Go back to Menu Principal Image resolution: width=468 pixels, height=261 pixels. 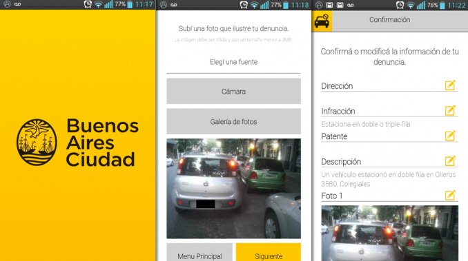[x=199, y=252]
